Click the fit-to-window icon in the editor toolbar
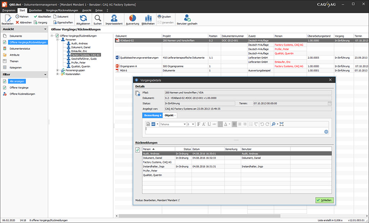 [x=281, y=124]
